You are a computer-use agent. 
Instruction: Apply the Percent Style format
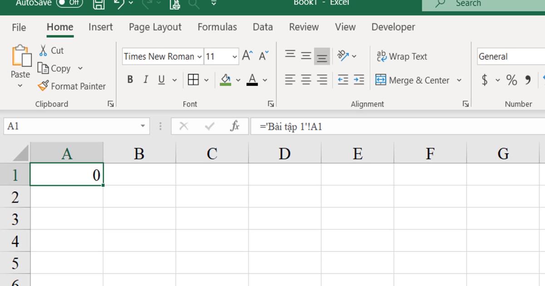[510, 80]
